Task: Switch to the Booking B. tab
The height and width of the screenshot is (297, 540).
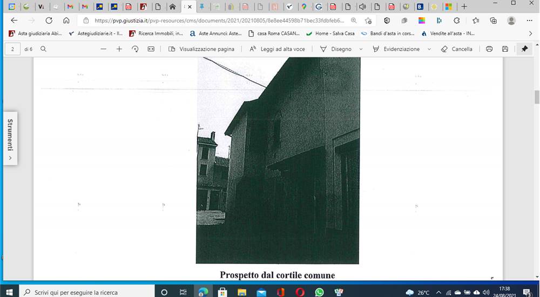Action: [x=420, y=6]
